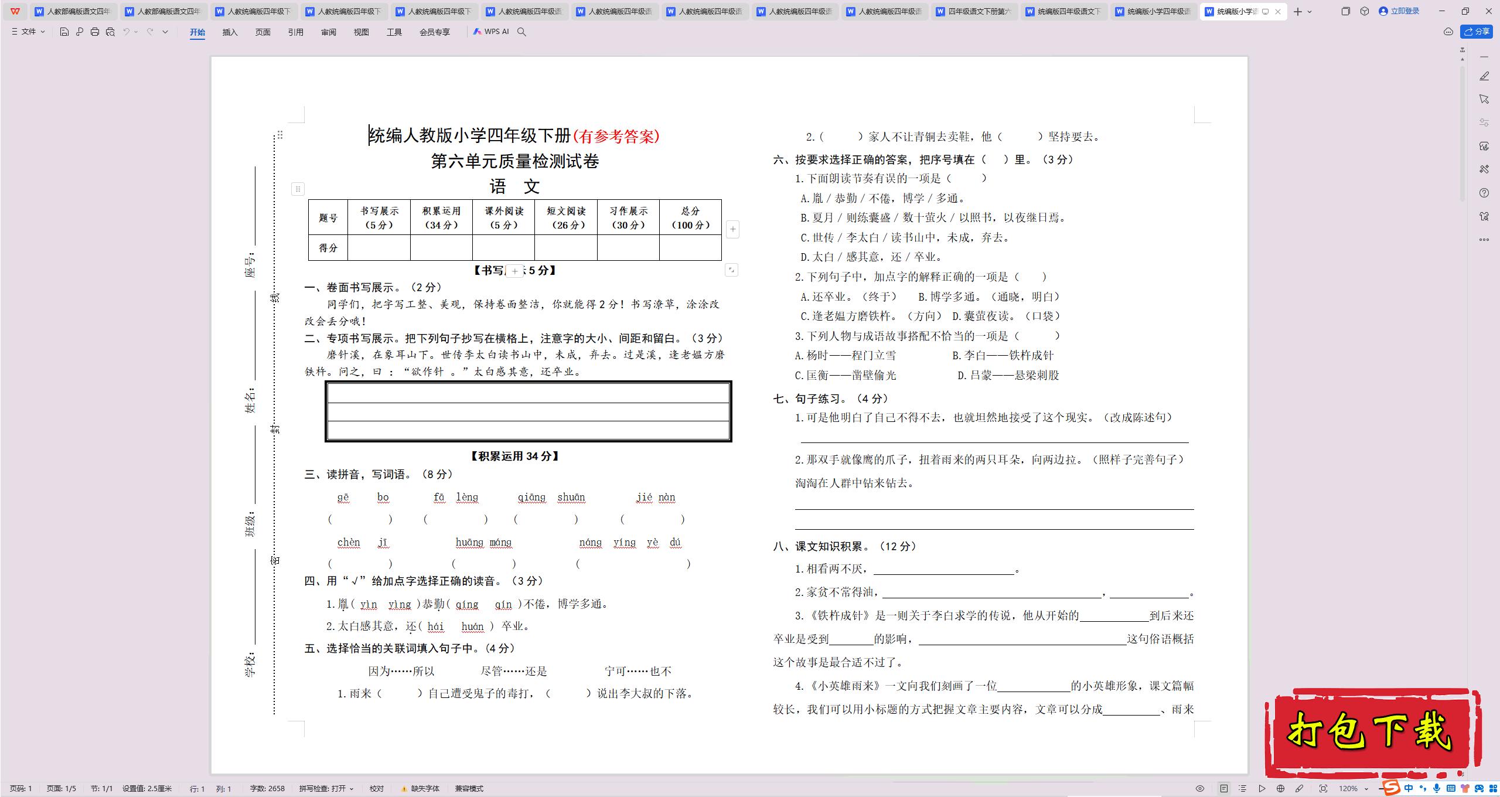The height and width of the screenshot is (797, 1500).
Task: Select the pointer selection tool in sidebar
Action: point(1484,99)
